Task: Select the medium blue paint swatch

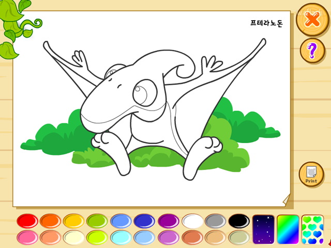Action: tap(121, 221)
